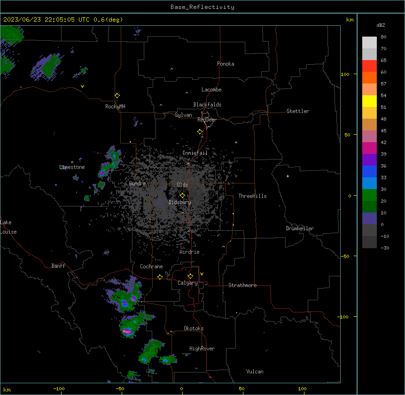405x395 pixels.
Task: Pick the red 60-65 dBZ legend swatch
Action: (x=369, y=66)
